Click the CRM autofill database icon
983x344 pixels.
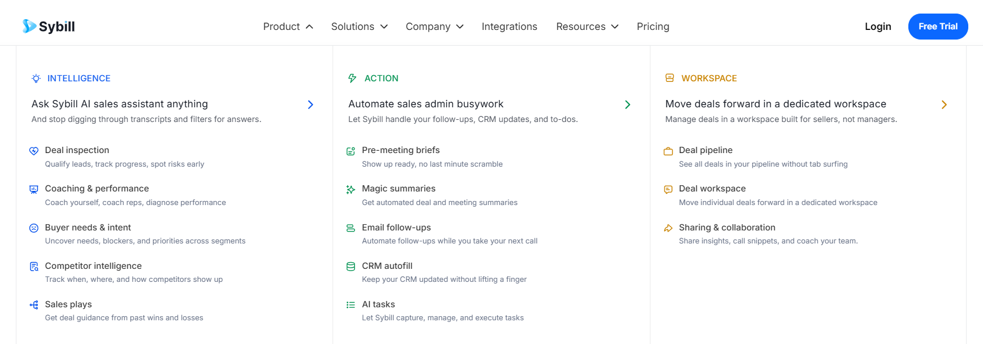351,267
